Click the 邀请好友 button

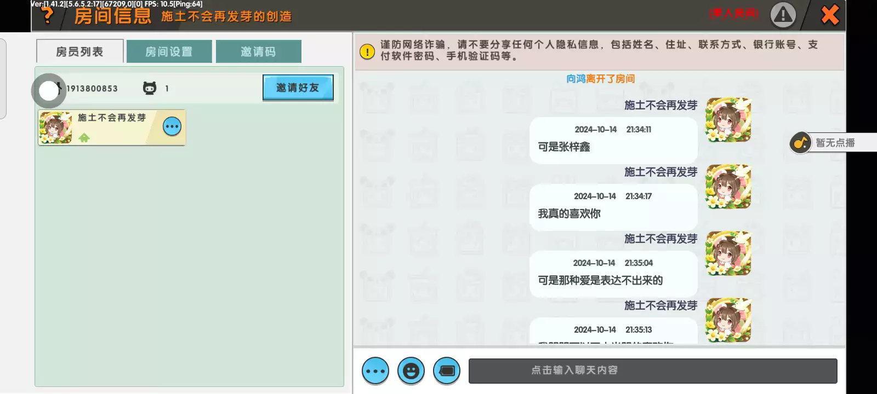click(298, 88)
